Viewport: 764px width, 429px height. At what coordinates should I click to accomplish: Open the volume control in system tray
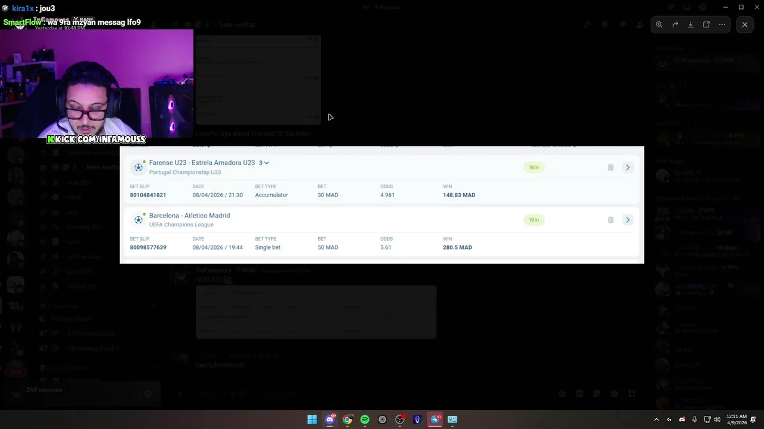[717, 419]
